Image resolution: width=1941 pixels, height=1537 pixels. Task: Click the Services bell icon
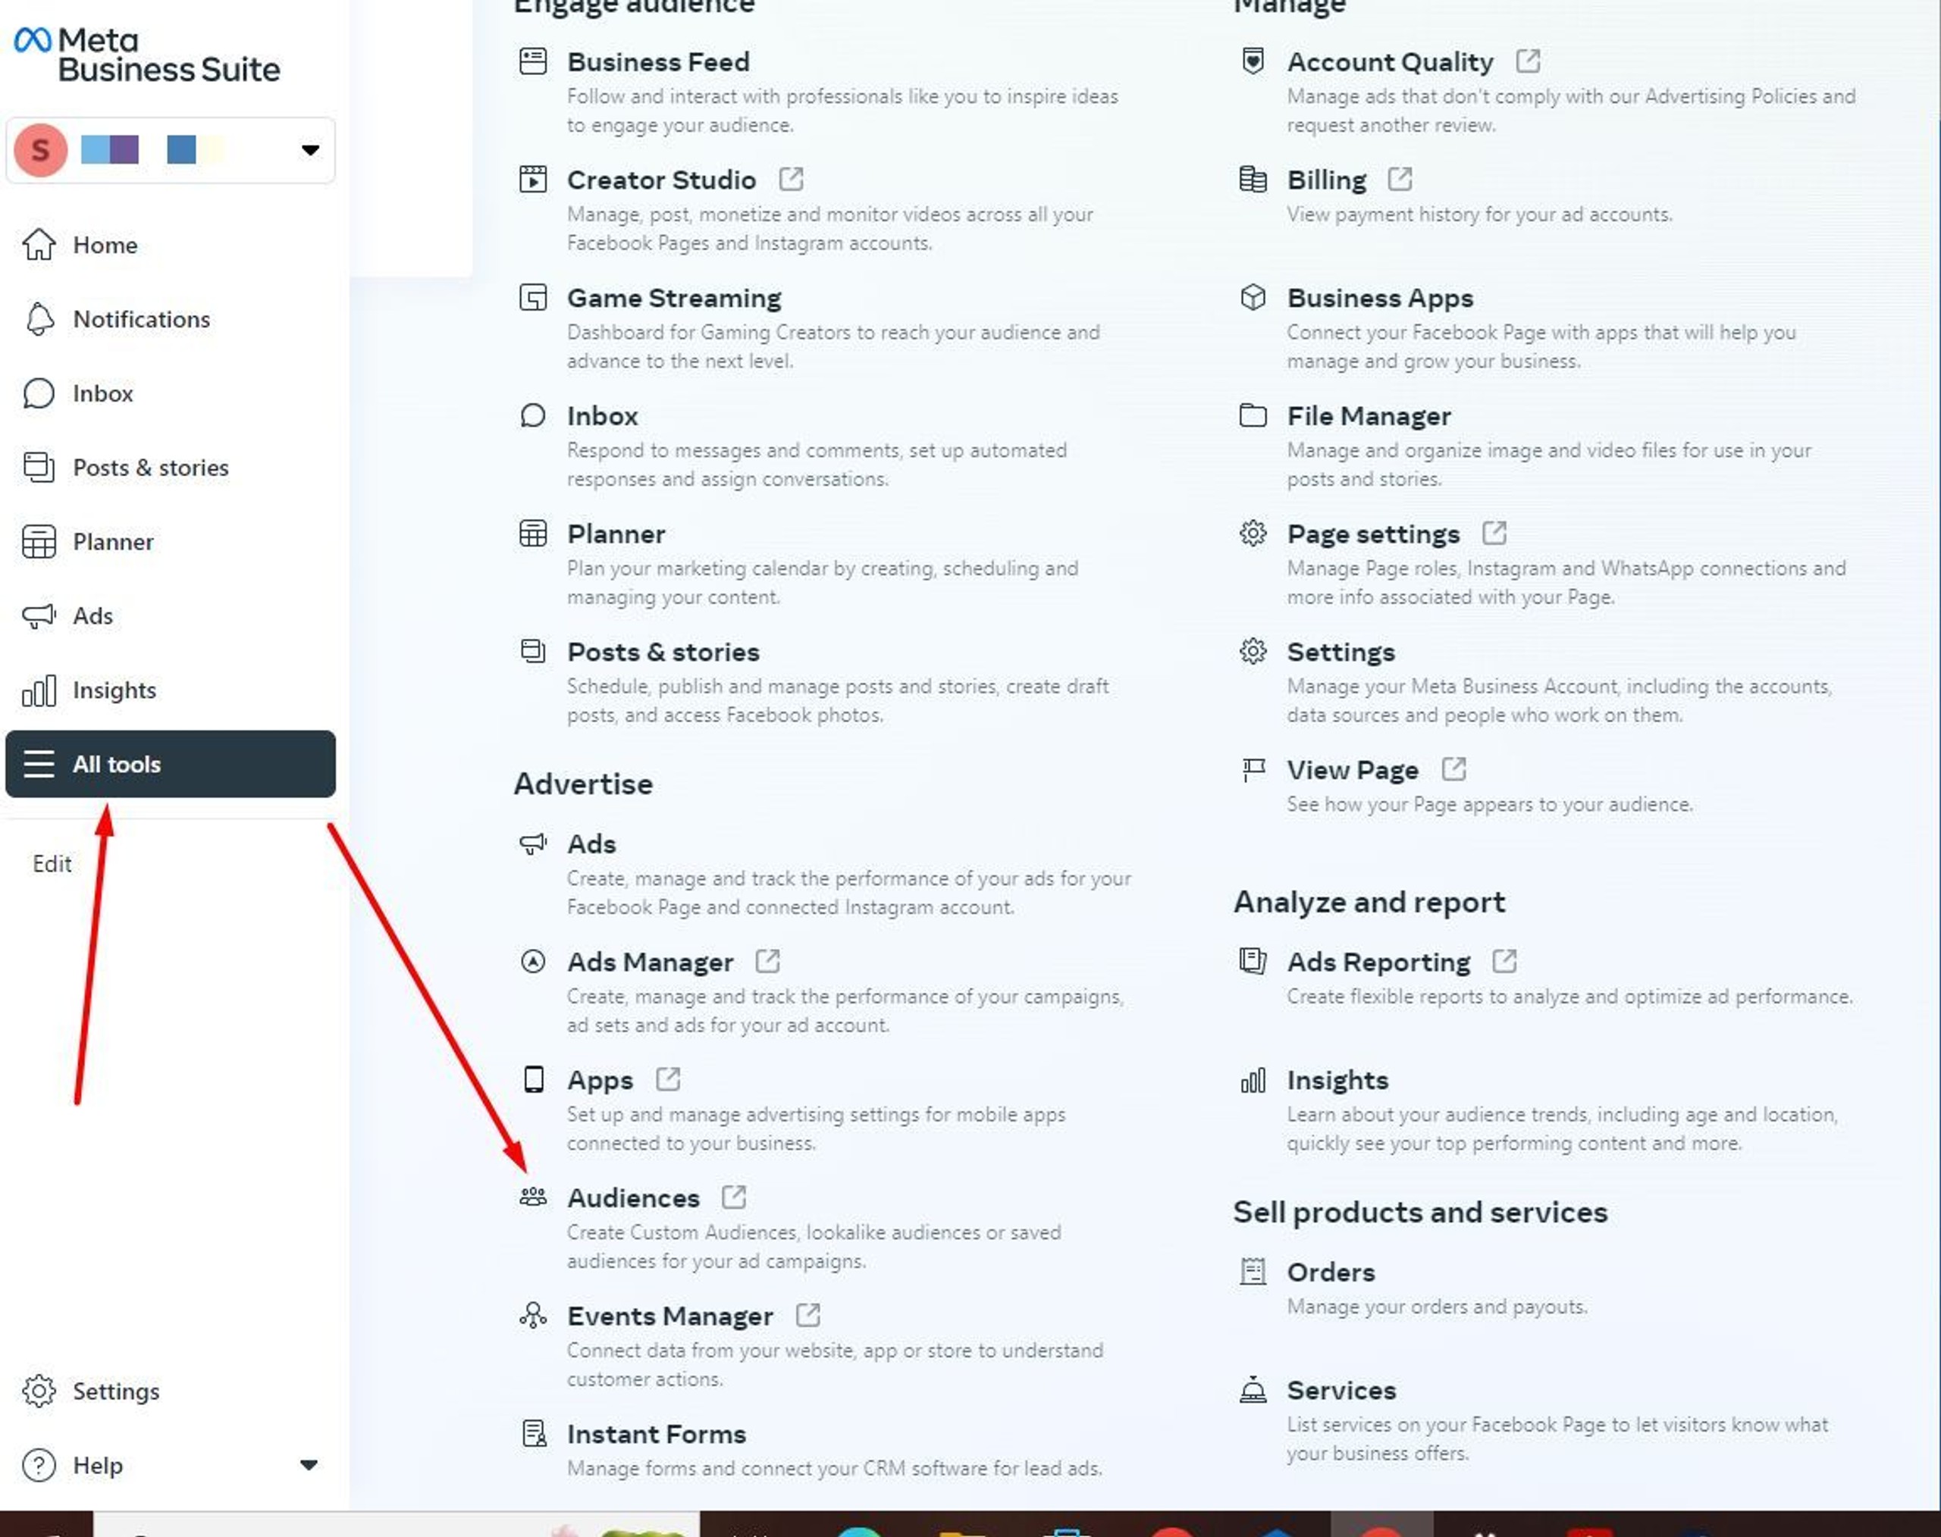(x=1253, y=1389)
